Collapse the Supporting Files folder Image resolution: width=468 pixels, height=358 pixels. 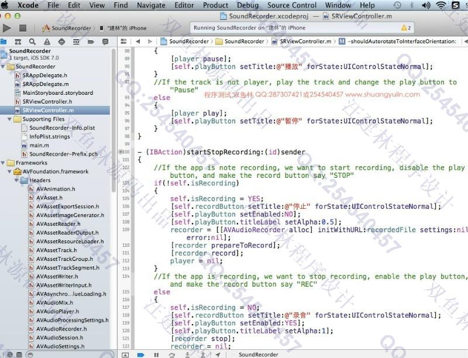pos(10,119)
